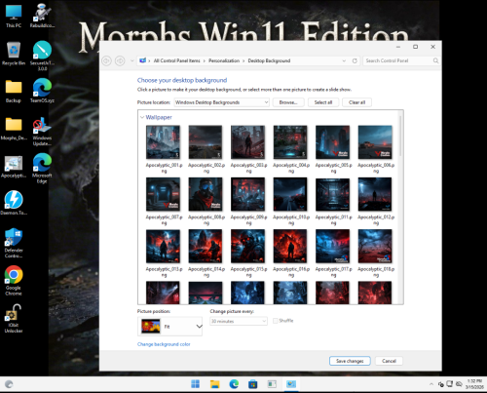Click Personalization breadcrumb

click(x=224, y=60)
